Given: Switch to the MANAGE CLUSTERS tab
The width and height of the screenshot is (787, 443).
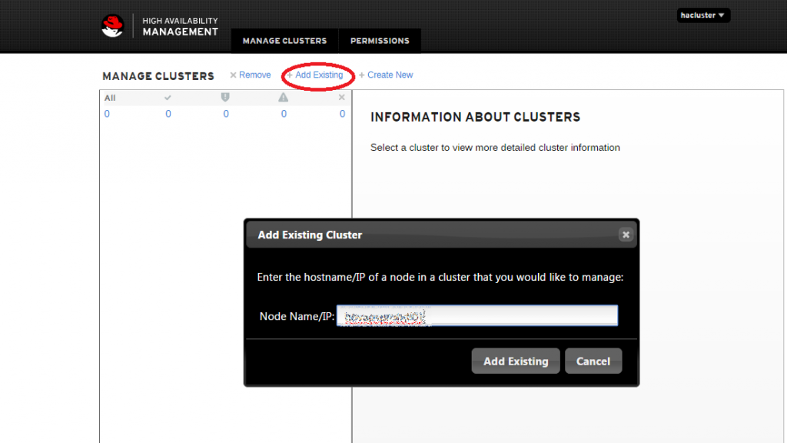Looking at the screenshot, I should 284,40.
